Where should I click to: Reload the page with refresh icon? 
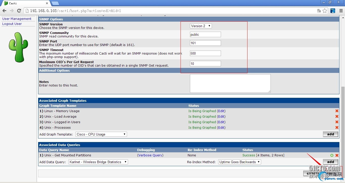tap(19, 11)
